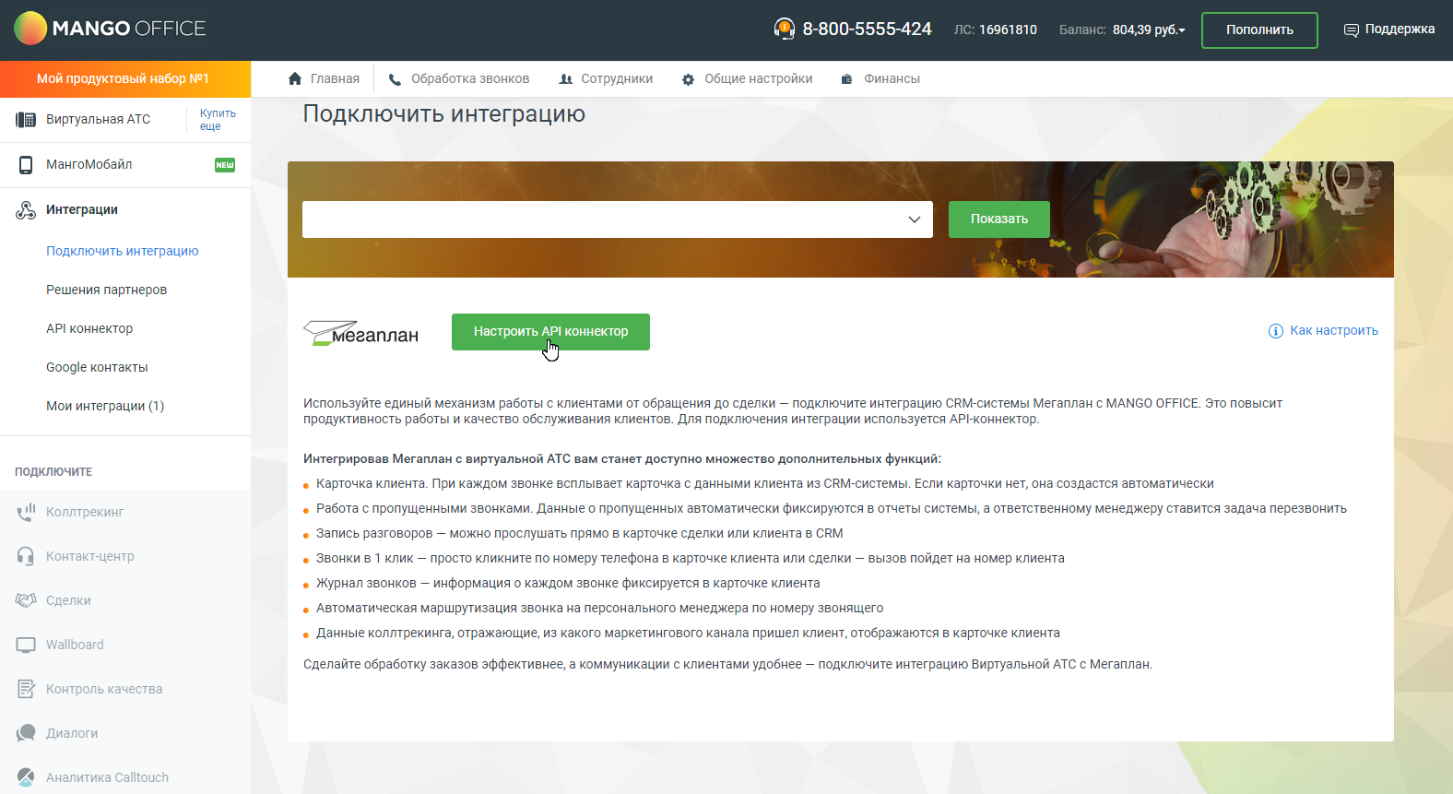Click the МангоМобайл phone icon
1453x794 pixels.
tap(26, 165)
